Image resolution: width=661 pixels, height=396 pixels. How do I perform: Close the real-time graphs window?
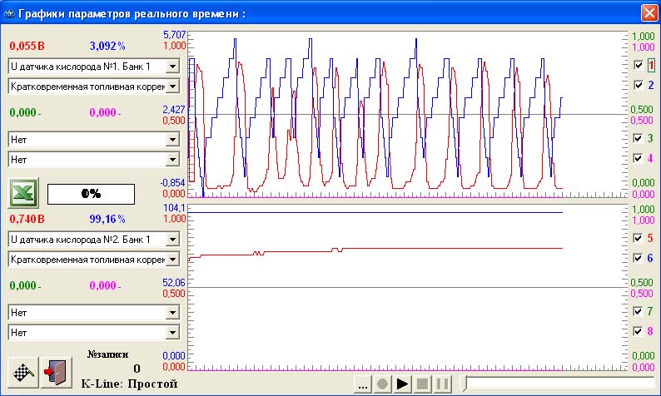tap(648, 12)
